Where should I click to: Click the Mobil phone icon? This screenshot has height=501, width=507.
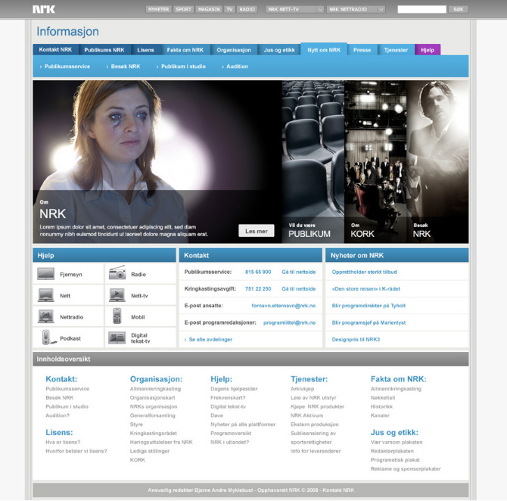click(x=117, y=316)
